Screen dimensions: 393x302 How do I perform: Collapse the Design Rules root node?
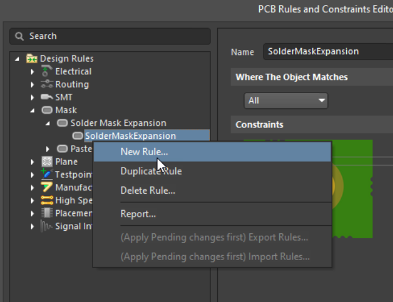click(x=18, y=59)
